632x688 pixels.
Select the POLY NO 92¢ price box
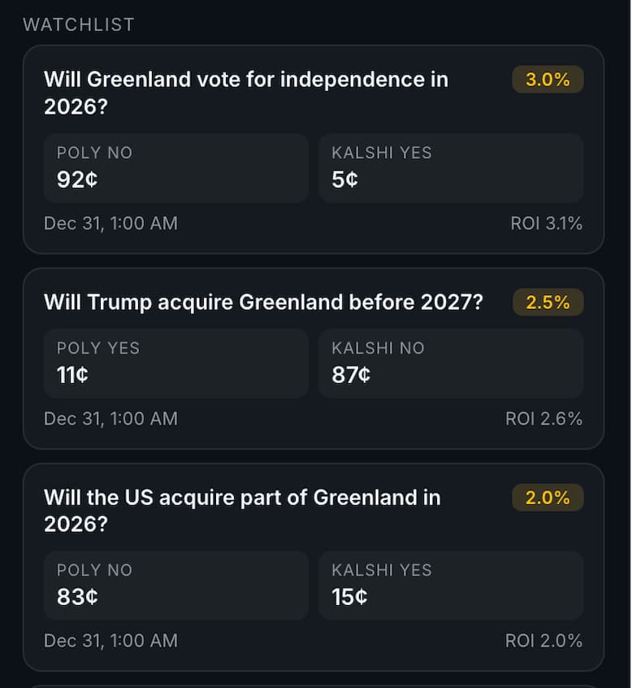[x=175, y=168]
